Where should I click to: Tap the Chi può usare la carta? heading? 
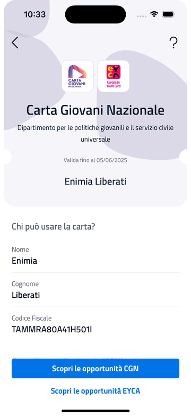tap(54, 227)
